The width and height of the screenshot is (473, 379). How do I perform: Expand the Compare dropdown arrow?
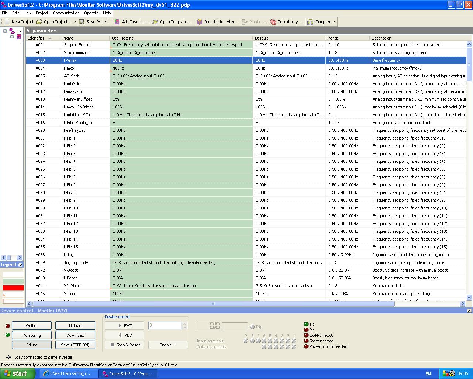click(335, 22)
